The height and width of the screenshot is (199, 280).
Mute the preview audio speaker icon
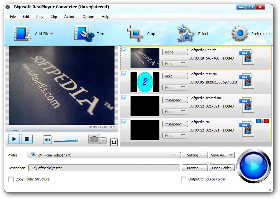(47, 140)
